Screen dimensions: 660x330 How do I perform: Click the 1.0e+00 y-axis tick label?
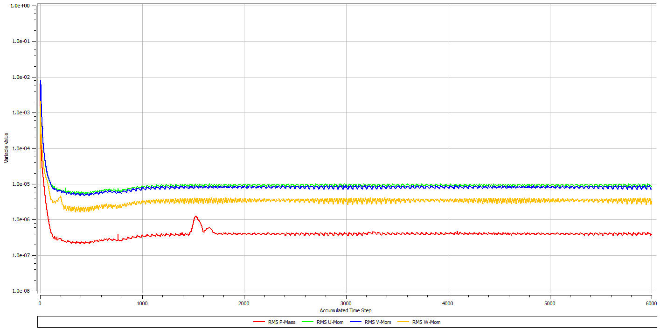(x=20, y=6)
